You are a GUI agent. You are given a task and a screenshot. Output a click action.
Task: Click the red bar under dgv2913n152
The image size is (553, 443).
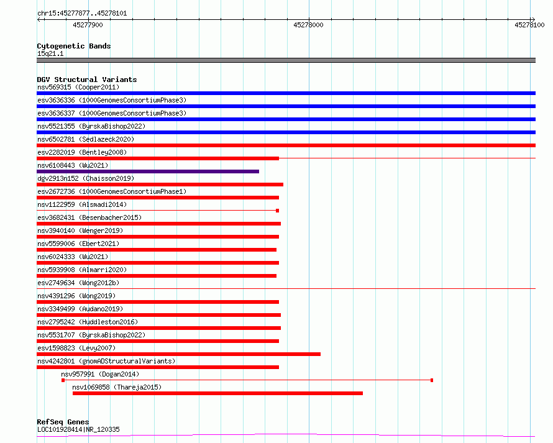click(160, 185)
